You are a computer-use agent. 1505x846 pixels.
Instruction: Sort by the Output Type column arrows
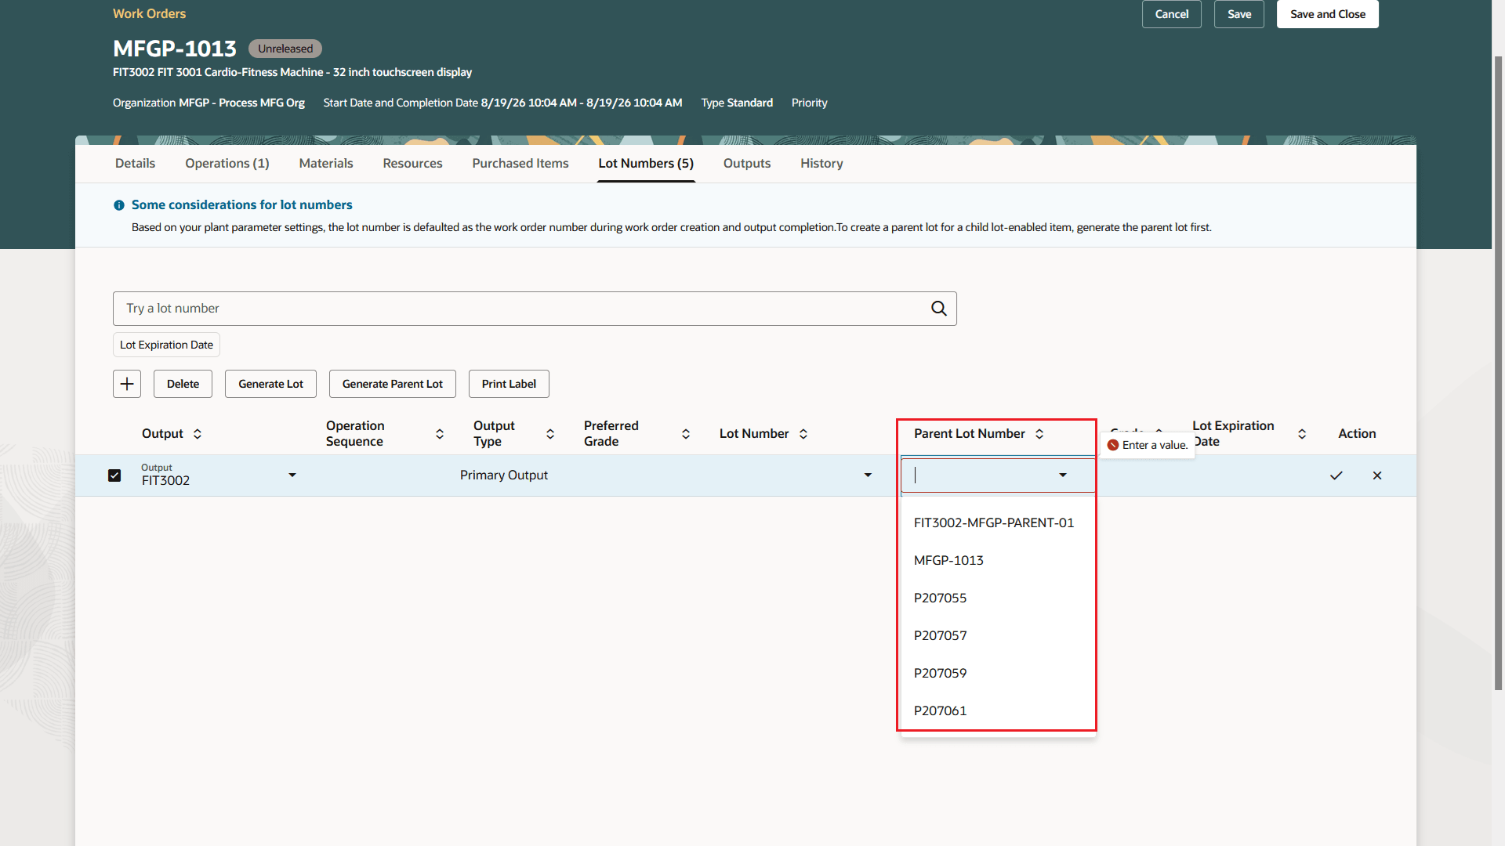[x=550, y=434]
